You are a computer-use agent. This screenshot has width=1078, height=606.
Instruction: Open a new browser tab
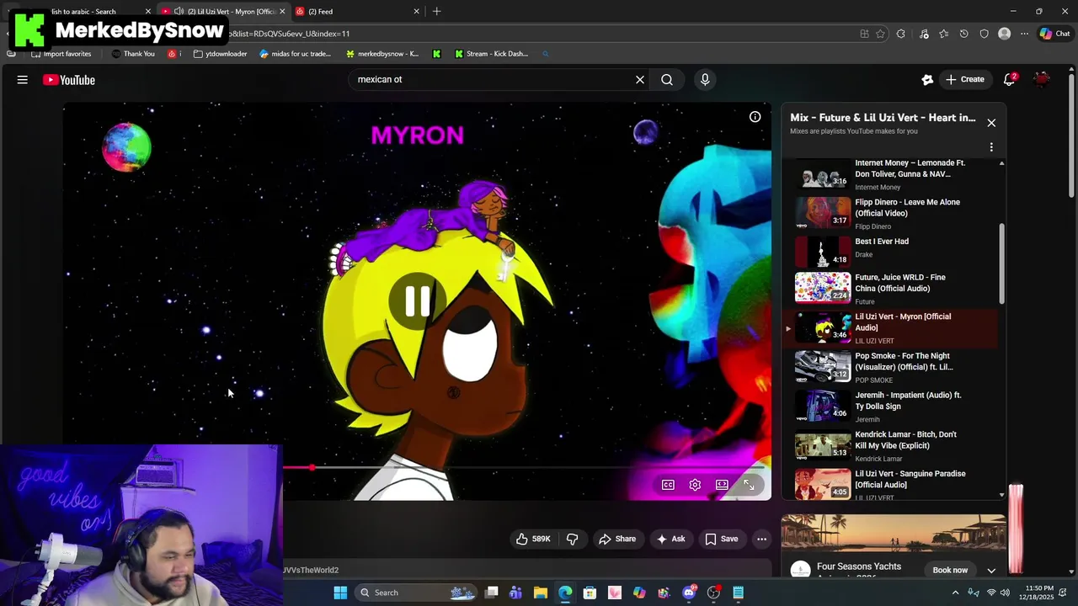436,12
